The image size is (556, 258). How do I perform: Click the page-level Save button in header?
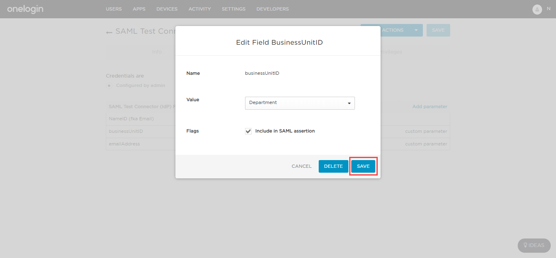tap(438, 30)
